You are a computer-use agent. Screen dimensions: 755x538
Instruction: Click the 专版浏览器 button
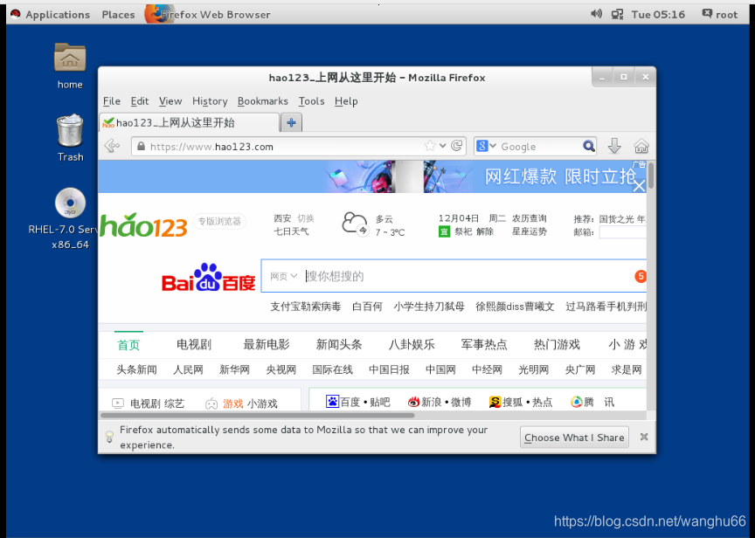tap(219, 221)
